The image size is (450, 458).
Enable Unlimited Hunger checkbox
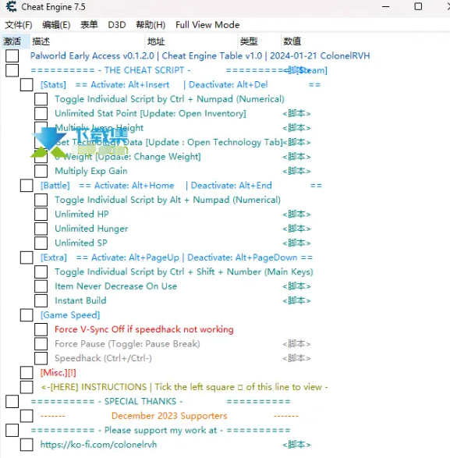pos(41,229)
